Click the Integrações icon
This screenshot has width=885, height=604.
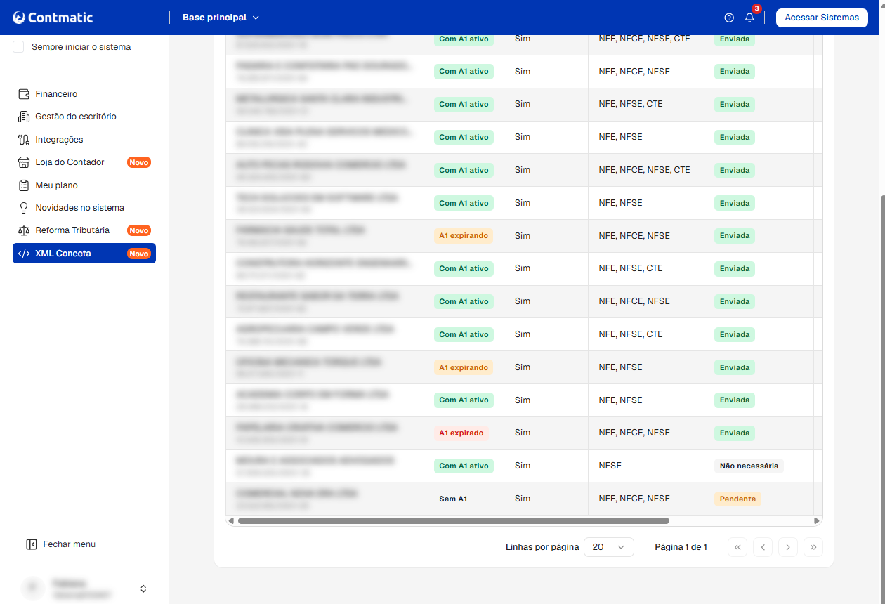23,140
